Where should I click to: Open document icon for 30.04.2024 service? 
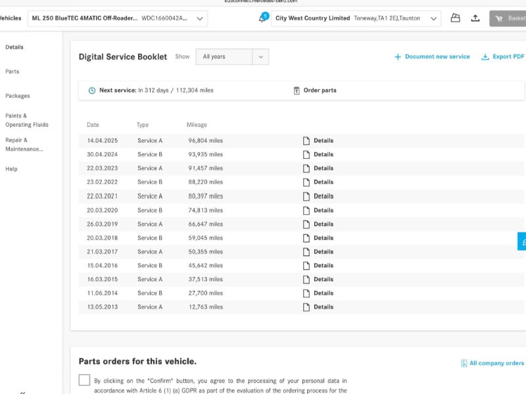point(306,154)
